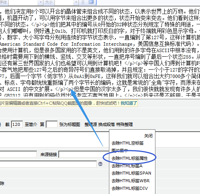Choose the 图片居中 menu entry
The image size is (200, 194).
coord(120,151)
